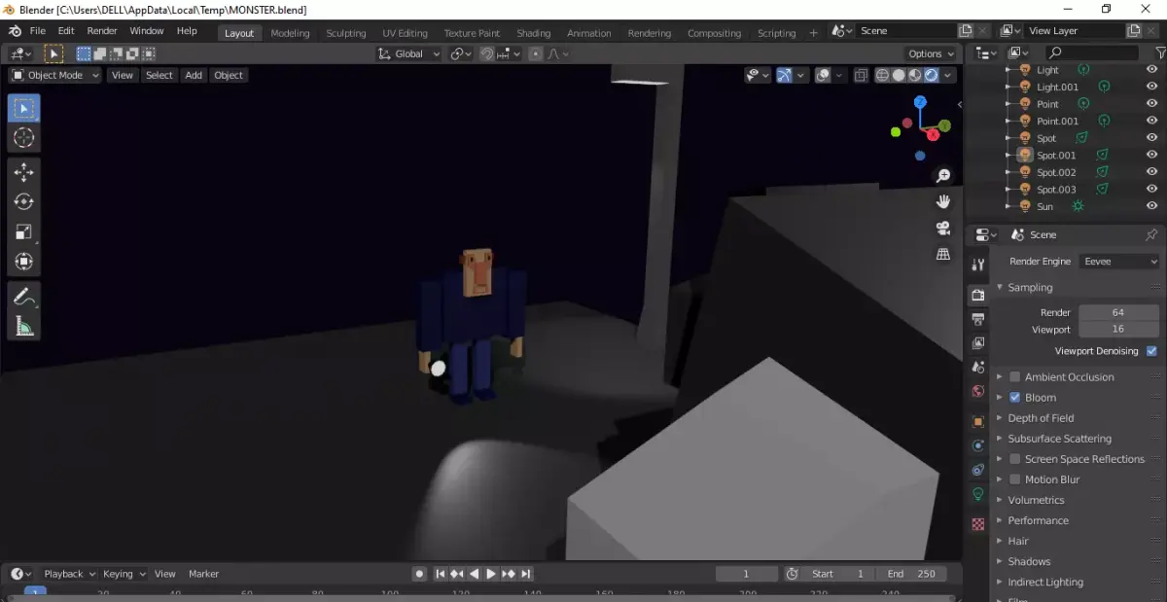The image size is (1167, 602).
Task: Open the Object Data light properties tab
Action: pos(978,494)
